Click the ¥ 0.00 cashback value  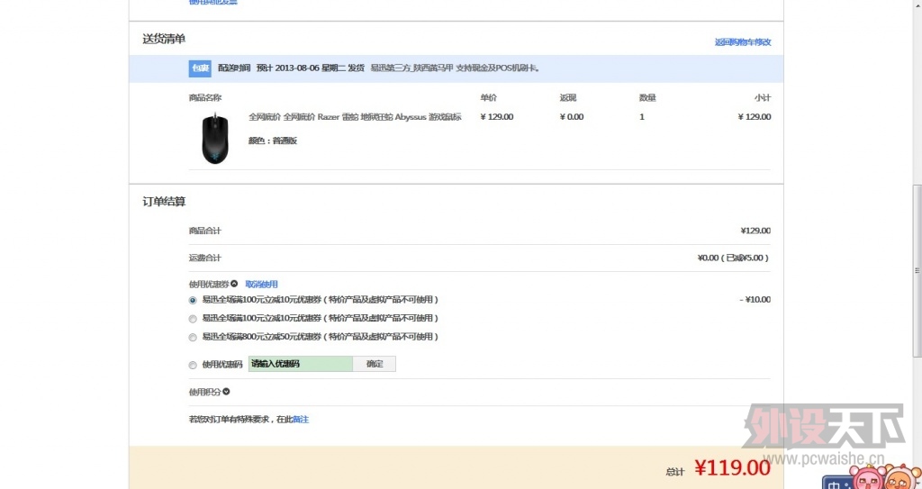point(572,117)
